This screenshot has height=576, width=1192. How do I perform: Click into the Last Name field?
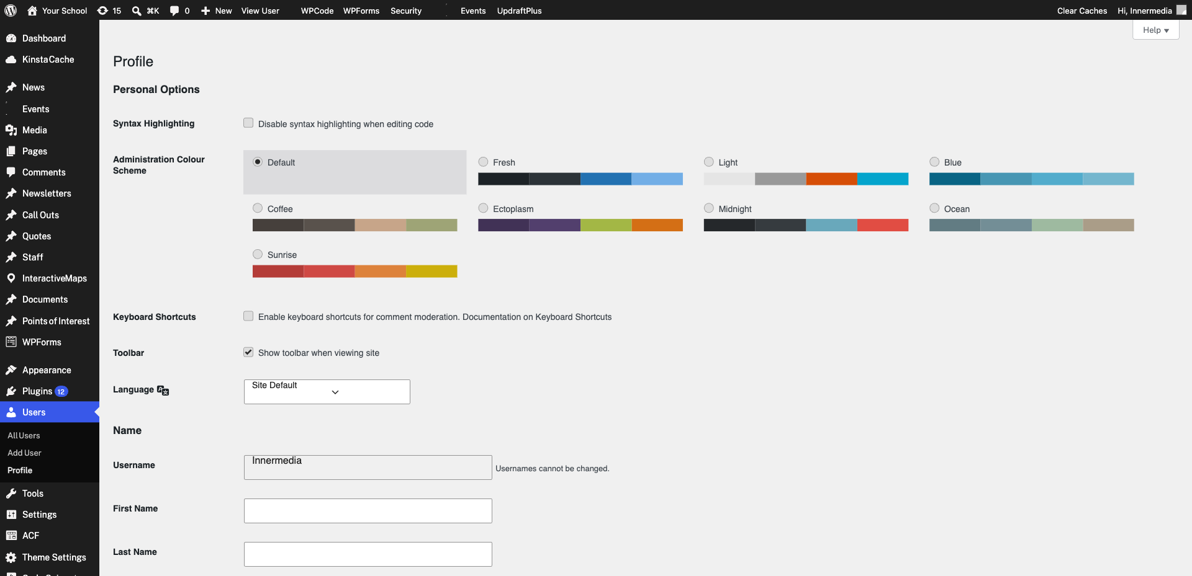[x=368, y=554]
